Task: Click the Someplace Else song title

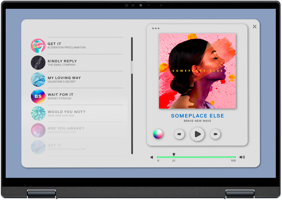Action: point(197,116)
